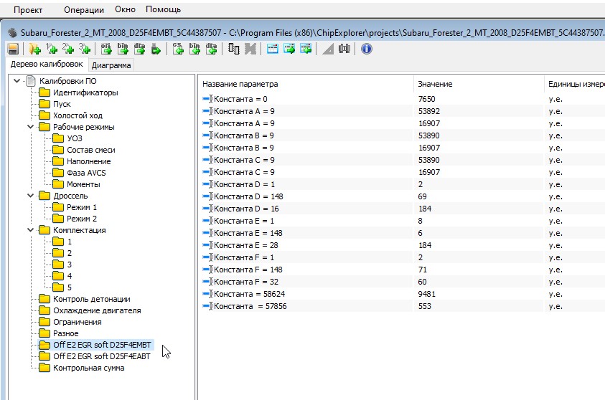Click the first 'dta' toolbar icon
Screen dimensions: 605x400
point(139,49)
